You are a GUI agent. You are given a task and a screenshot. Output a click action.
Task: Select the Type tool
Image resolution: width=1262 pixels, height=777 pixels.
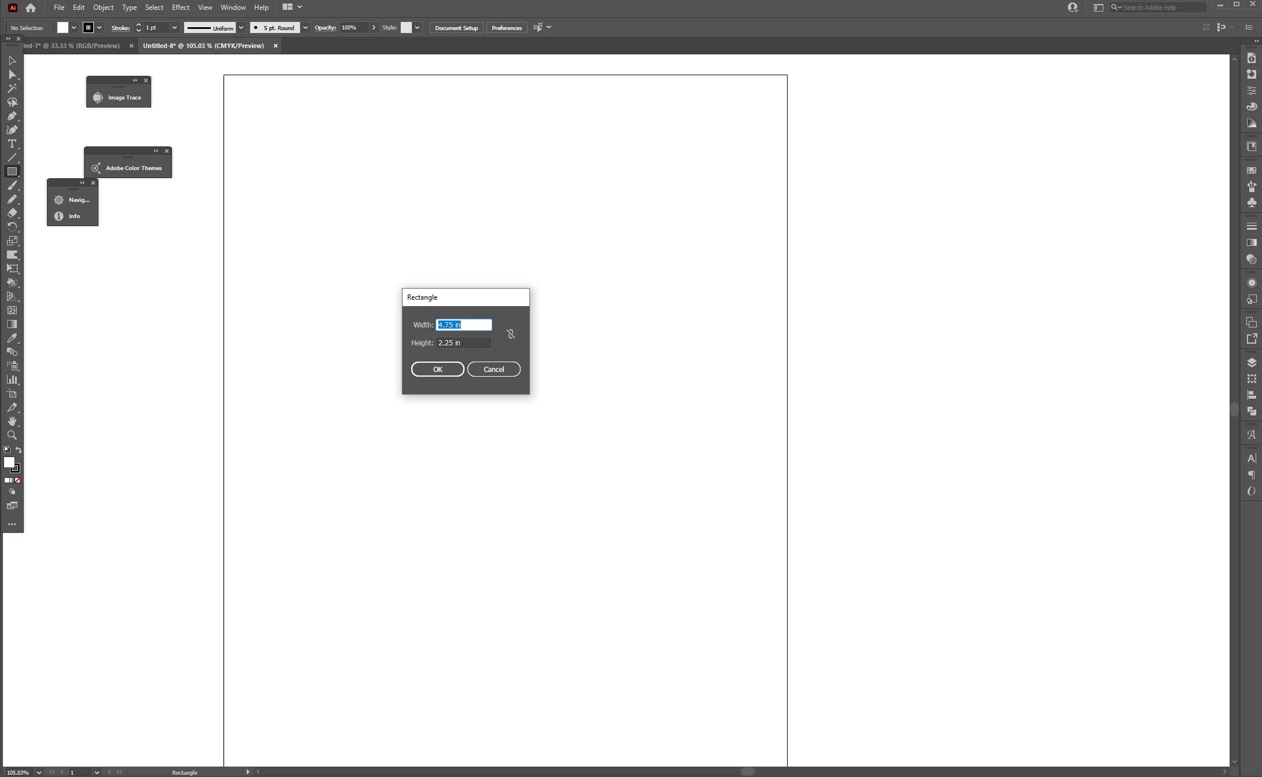point(12,144)
